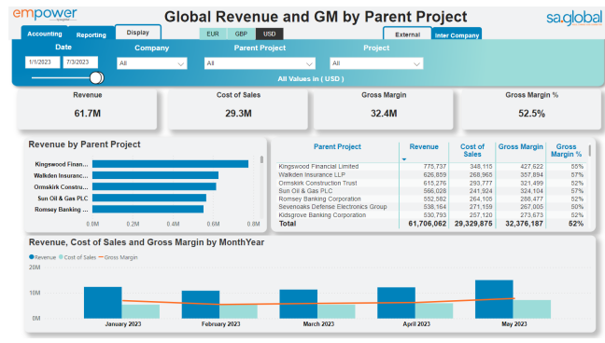Image resolution: width=605 pixels, height=343 pixels.
Task: Choose the External view tab
Action: pos(407,34)
